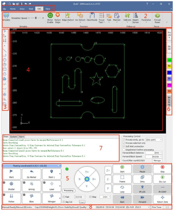Viewport: 174px width, 211px height.
Task: Click the Return Origin icon
Action: pos(58,15)
